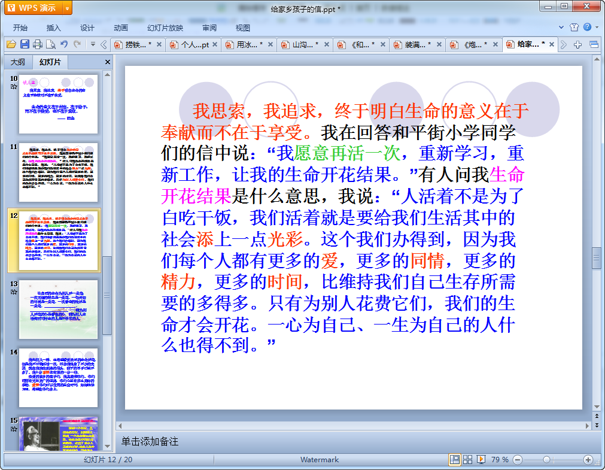Select slide 14 thumbnail

click(58, 378)
